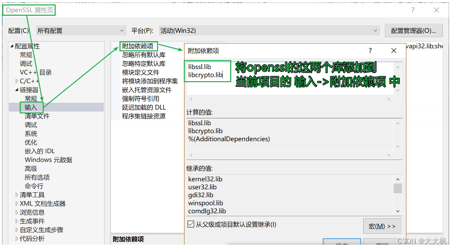Select gdi32.lib in inherited values
The image size is (454, 249).
coord(201,195)
